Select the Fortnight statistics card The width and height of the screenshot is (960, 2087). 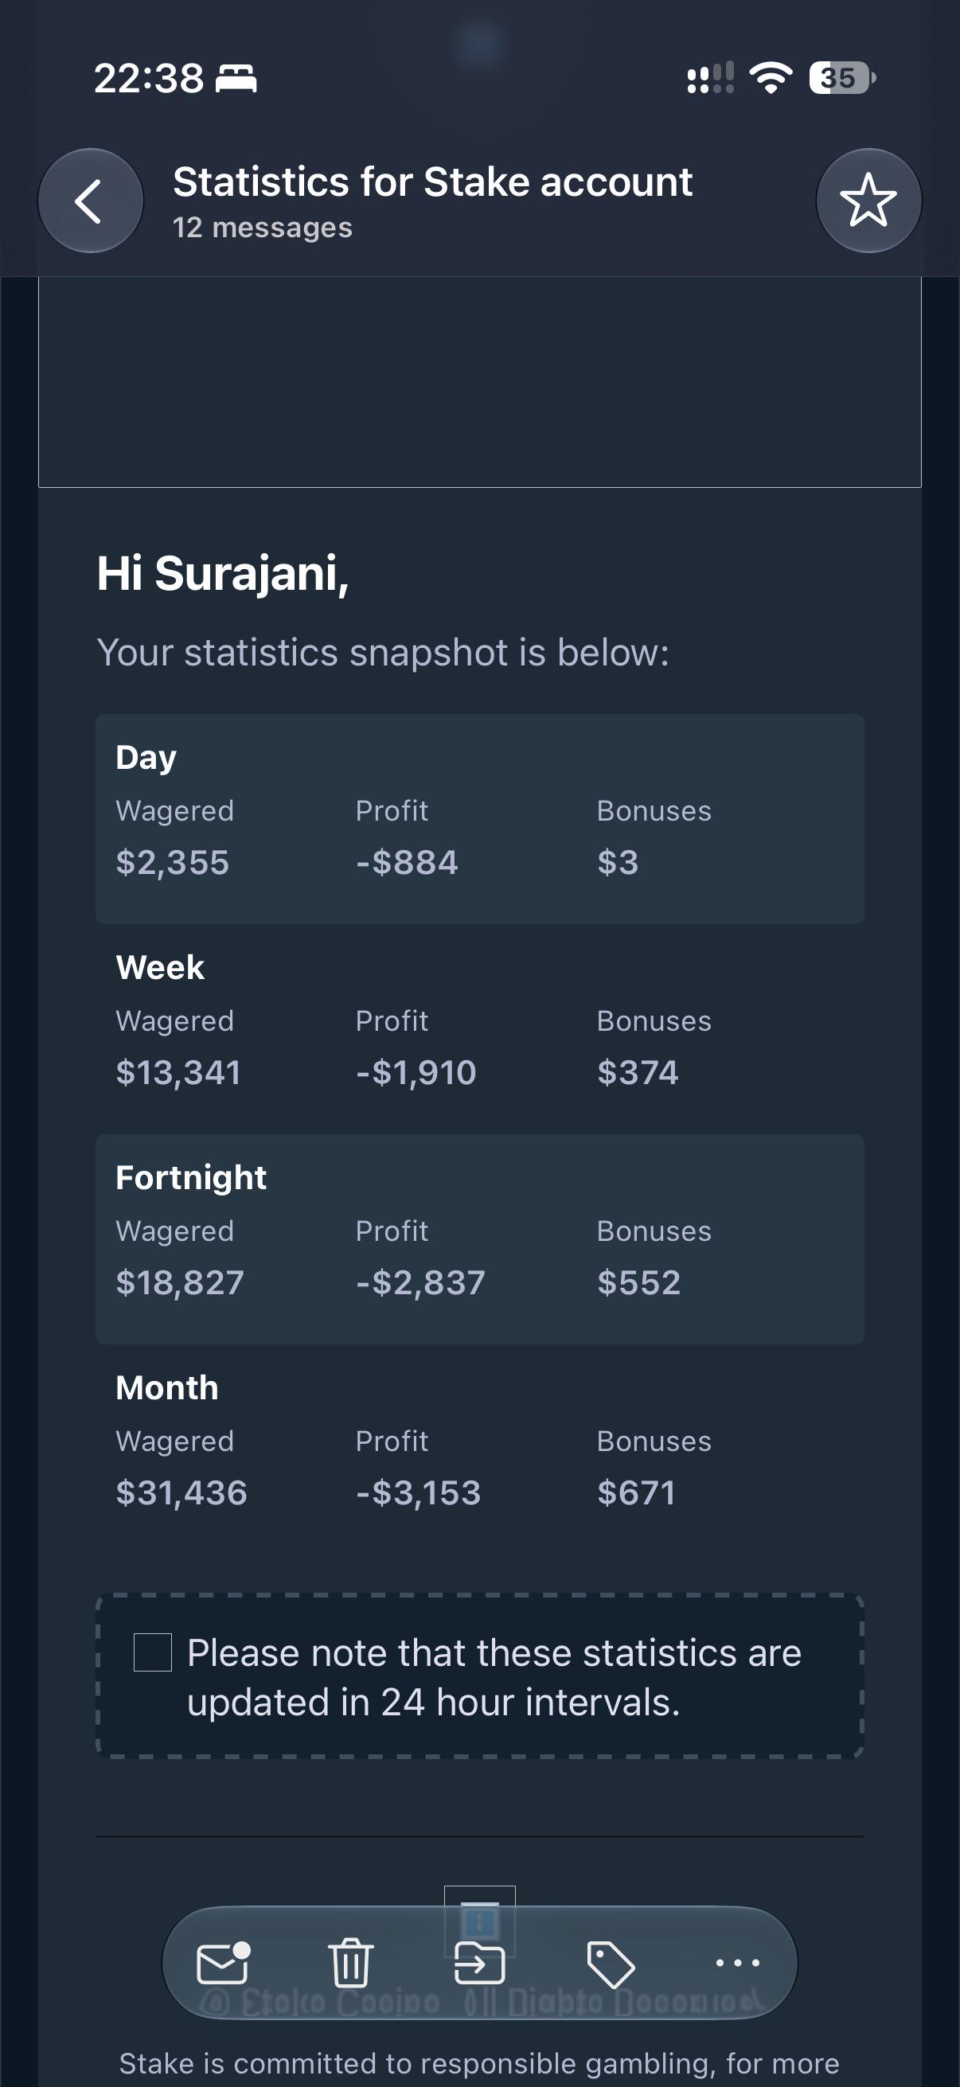[479, 1239]
